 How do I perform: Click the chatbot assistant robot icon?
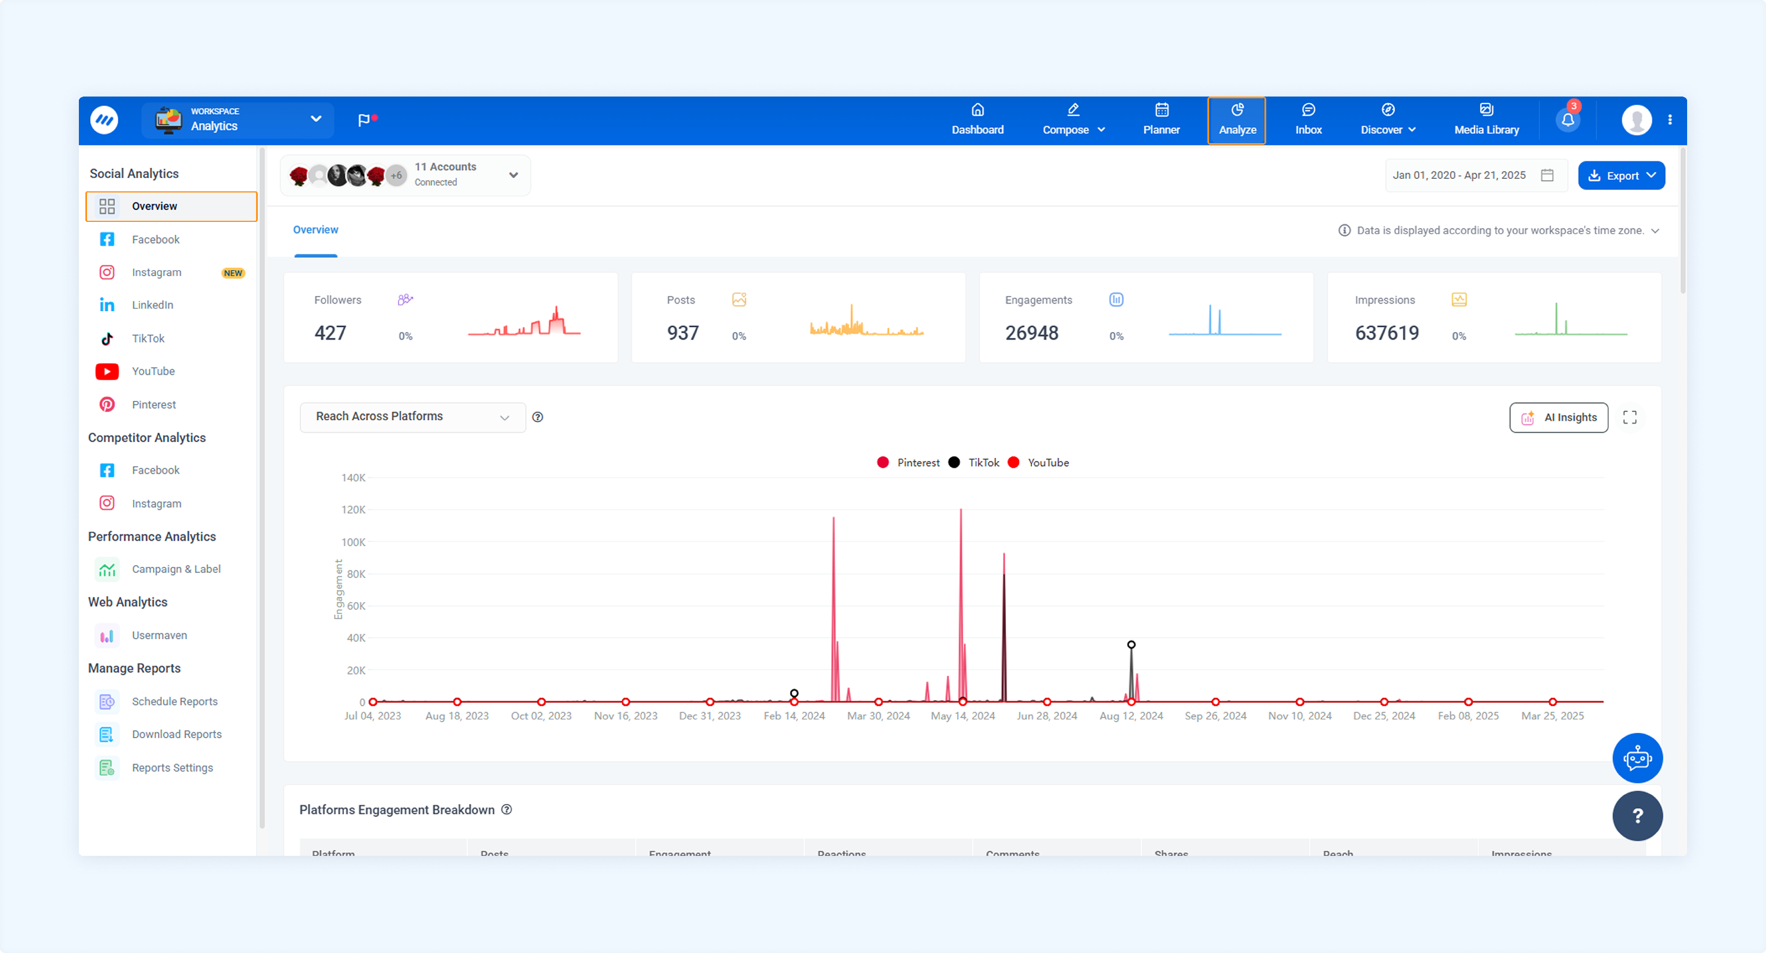(1637, 758)
